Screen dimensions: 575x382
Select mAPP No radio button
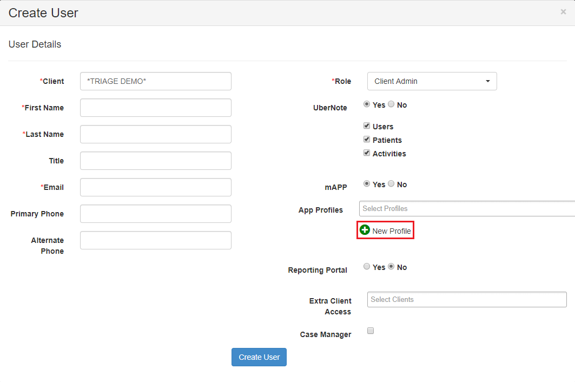tap(391, 183)
